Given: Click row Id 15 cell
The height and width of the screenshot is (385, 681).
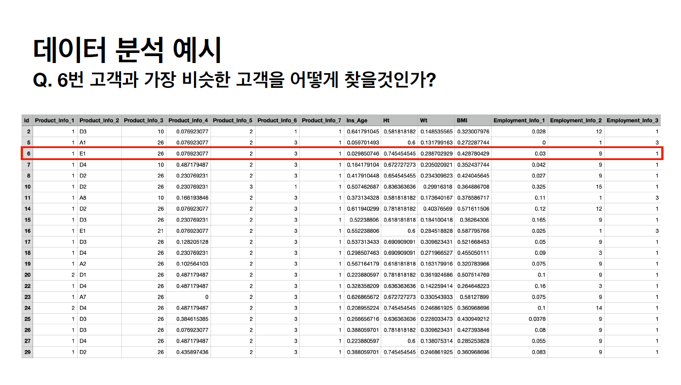Looking at the screenshot, I should tap(27, 220).
